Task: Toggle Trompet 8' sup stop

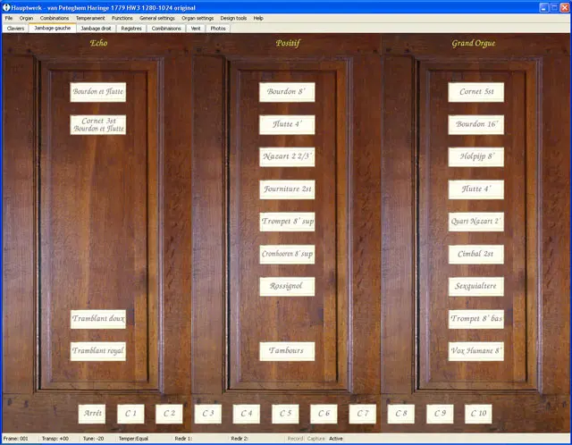Action: 287,222
